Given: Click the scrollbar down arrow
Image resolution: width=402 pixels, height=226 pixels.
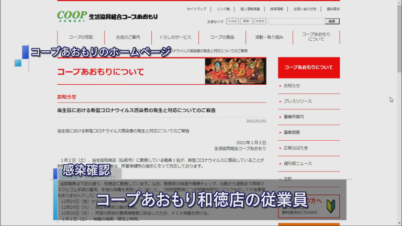Looking at the screenshot, I should pos(399,223).
